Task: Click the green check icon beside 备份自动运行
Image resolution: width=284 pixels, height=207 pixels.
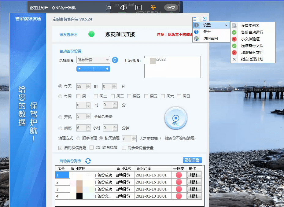Action: click(234, 32)
